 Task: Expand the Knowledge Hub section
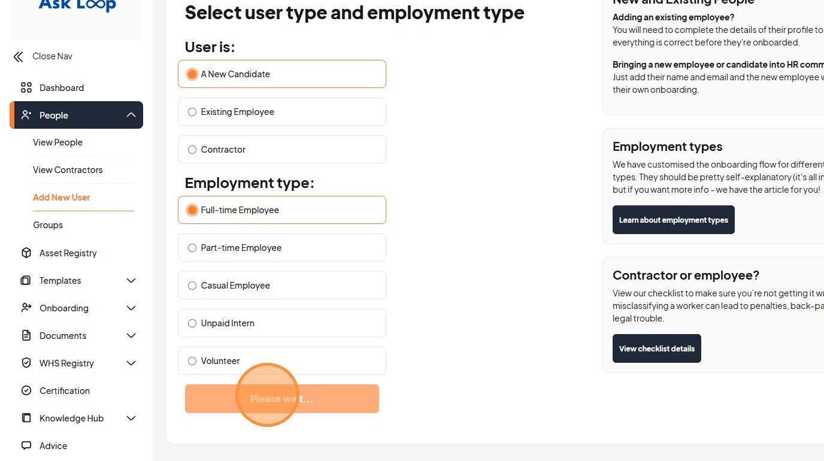(131, 418)
